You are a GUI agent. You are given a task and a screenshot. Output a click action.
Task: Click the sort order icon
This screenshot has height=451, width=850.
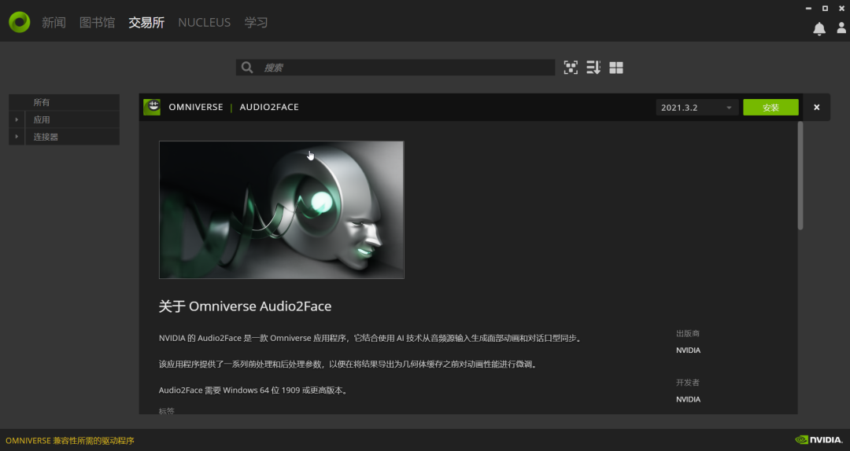(593, 68)
